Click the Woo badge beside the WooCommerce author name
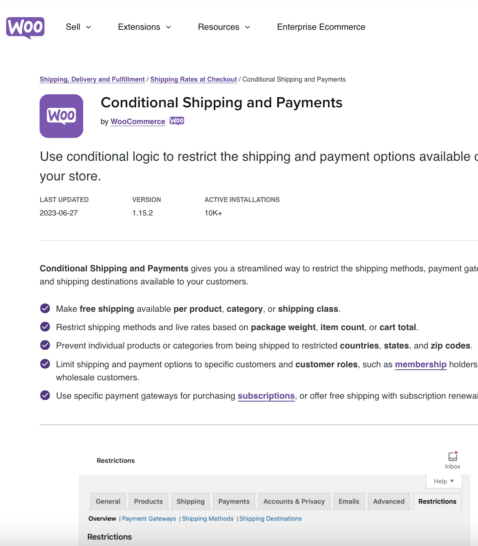Image resolution: width=478 pixels, height=546 pixels. pos(177,121)
